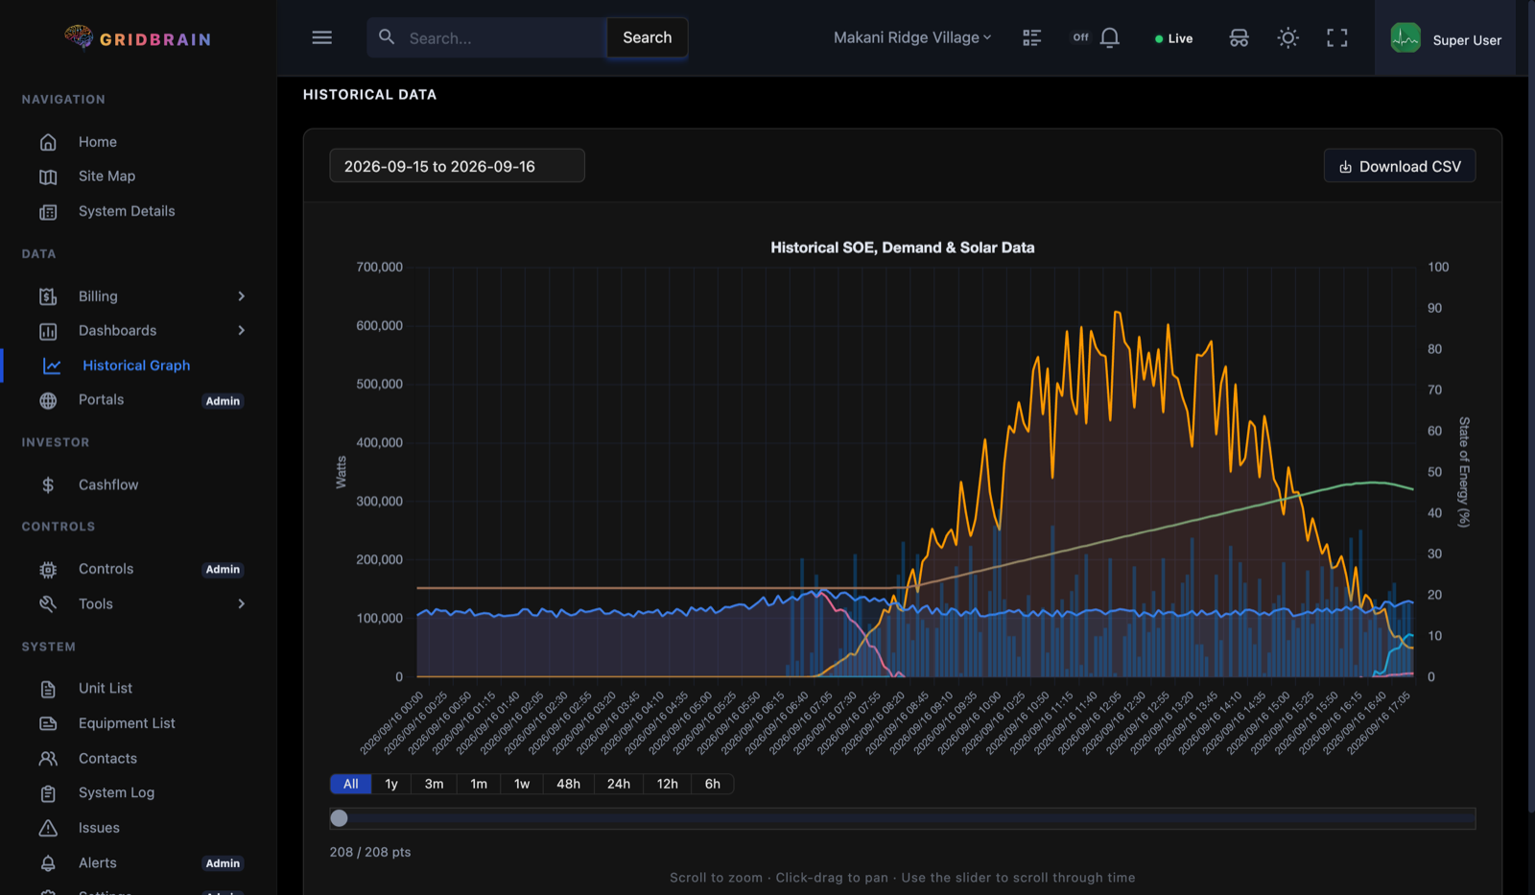This screenshot has height=895, width=1535.
Task: Open the incognito viewer icon
Action: point(1239,37)
